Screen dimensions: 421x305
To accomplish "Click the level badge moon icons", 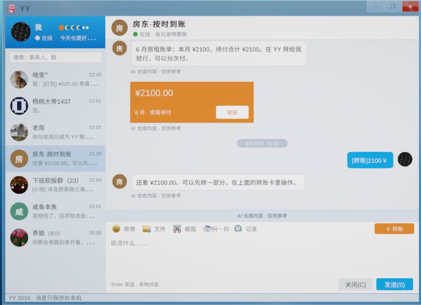I will point(74,27).
